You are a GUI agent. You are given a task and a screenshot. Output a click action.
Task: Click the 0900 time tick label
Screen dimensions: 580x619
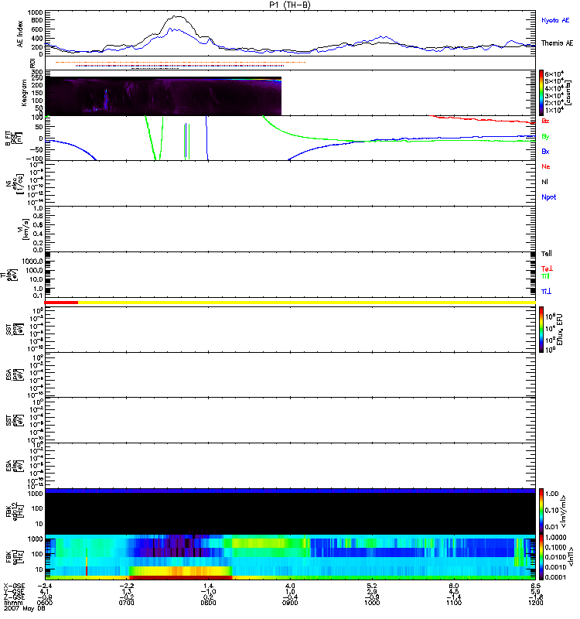coord(290,603)
